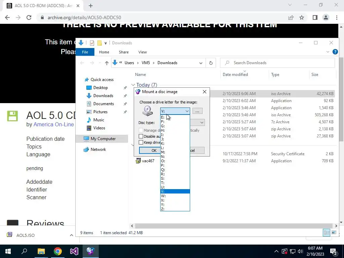Open Chrome three-dot menu
The width and height of the screenshot is (344, 258).
pos(337,17)
